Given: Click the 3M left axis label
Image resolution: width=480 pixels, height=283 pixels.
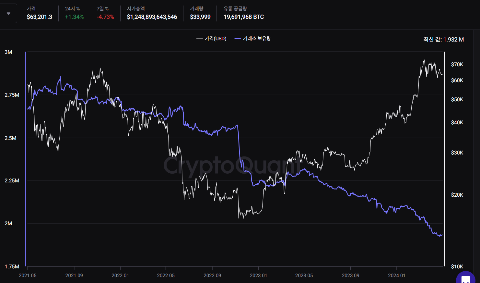Looking at the screenshot, I should click(8, 52).
